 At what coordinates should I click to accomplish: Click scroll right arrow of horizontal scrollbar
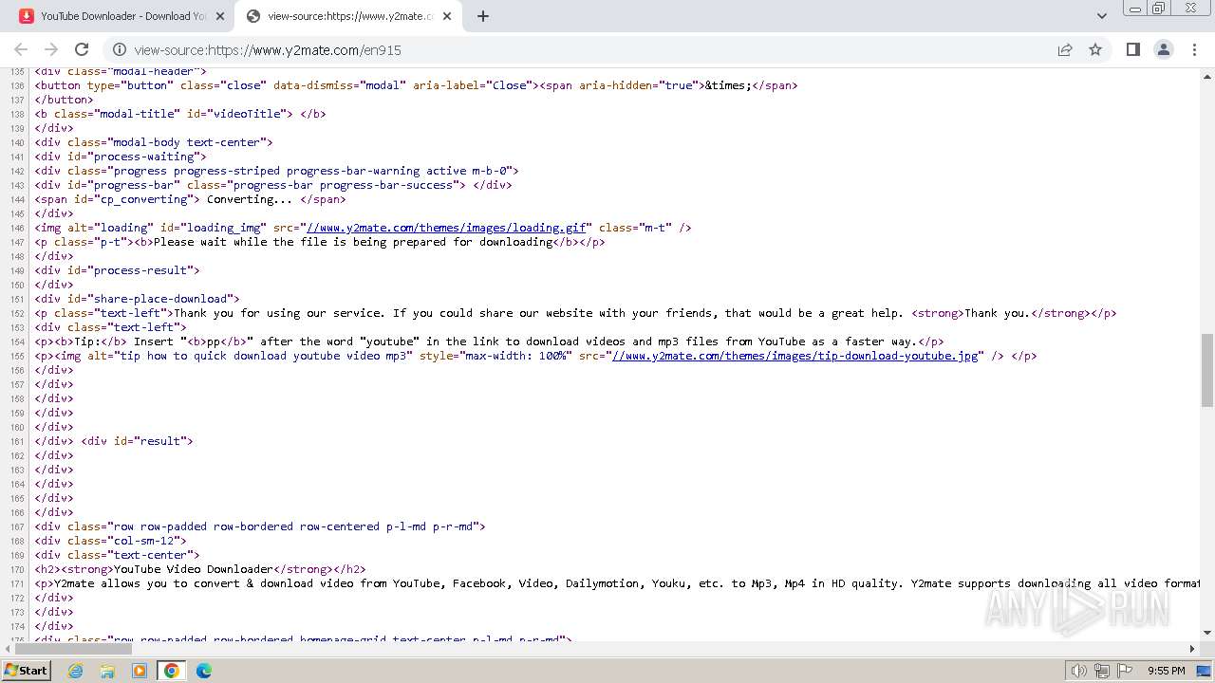point(1193,649)
